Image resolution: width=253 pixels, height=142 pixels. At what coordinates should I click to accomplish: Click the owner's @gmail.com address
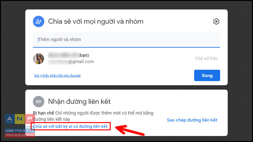[x=71, y=62]
